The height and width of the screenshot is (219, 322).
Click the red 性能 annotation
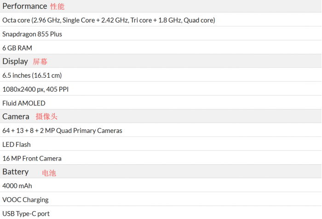(57, 6)
